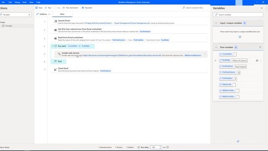The width and height of the screenshot is (268, 151).
Task: Click WebServiceResponse variable token in flow
Action: [193, 55]
